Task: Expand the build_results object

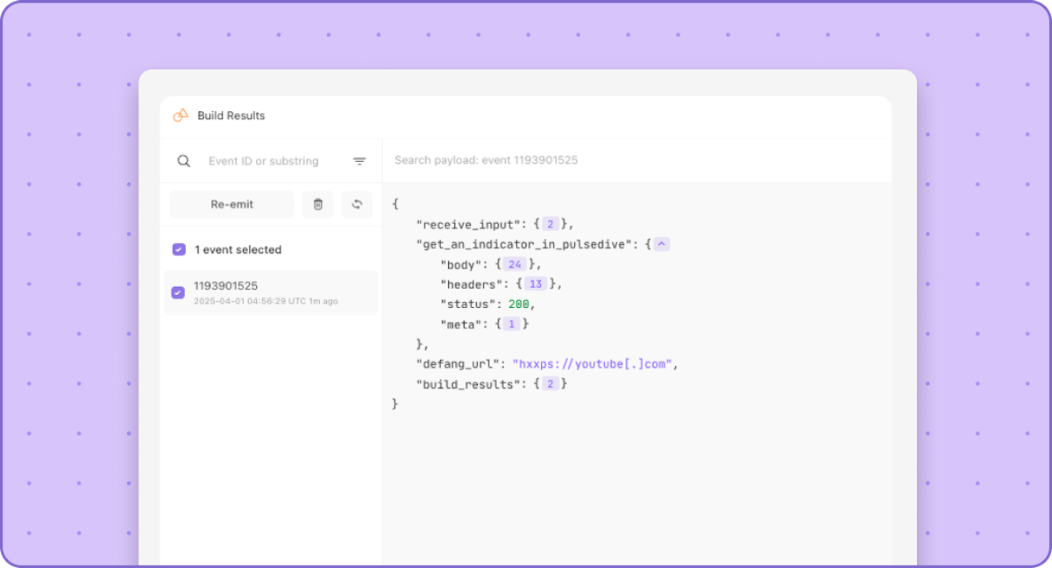Action: 551,384
